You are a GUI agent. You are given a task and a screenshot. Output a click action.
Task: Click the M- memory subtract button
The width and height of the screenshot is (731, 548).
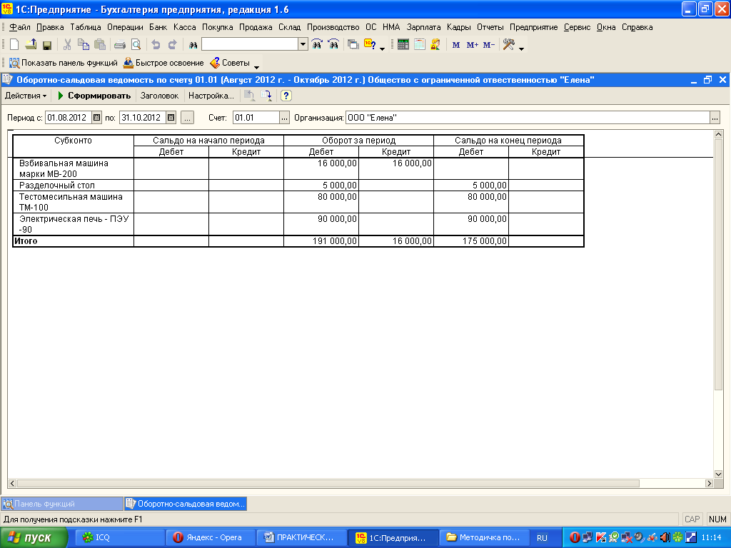coord(488,45)
